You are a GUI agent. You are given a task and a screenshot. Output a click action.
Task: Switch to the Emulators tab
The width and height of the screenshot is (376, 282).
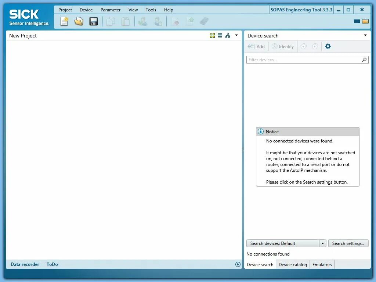[x=322, y=264]
